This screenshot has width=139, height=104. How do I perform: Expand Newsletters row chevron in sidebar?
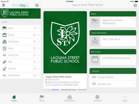coord(39,42)
